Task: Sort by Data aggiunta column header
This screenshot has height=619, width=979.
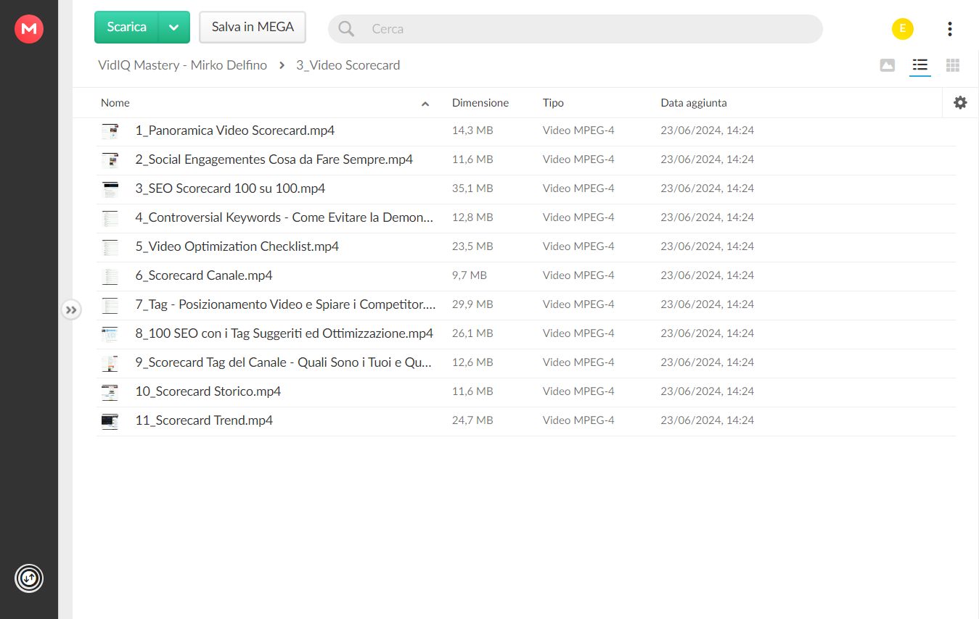Action: click(694, 103)
